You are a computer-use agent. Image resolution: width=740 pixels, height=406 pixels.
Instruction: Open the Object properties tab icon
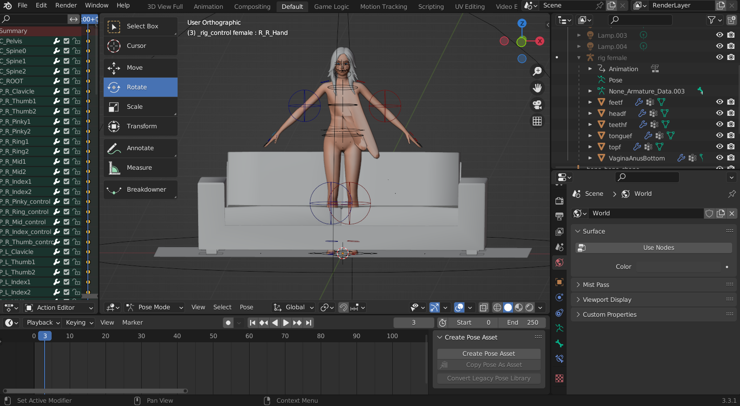560,282
